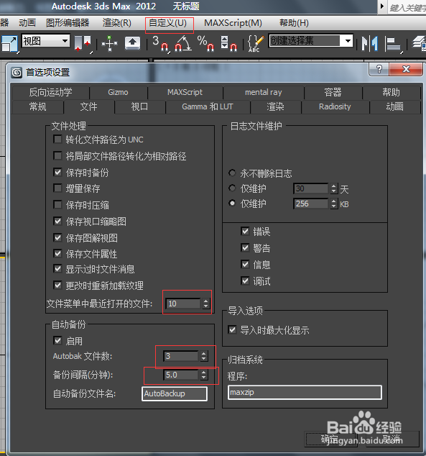Viewport: 426px width, 456px height.
Task: Toggle the Spinner Snap tool
Action: pyautogui.click(x=229, y=43)
